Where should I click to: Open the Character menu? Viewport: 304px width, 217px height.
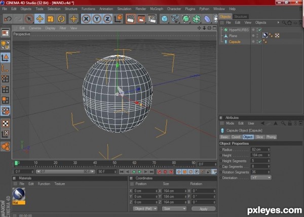click(174, 9)
